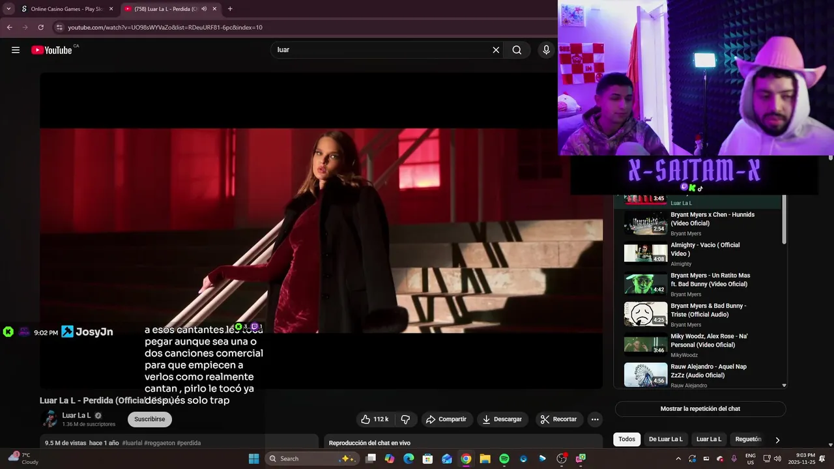Open File Explorer from the taskbar
Viewport: 834px width, 469px height.
485,459
